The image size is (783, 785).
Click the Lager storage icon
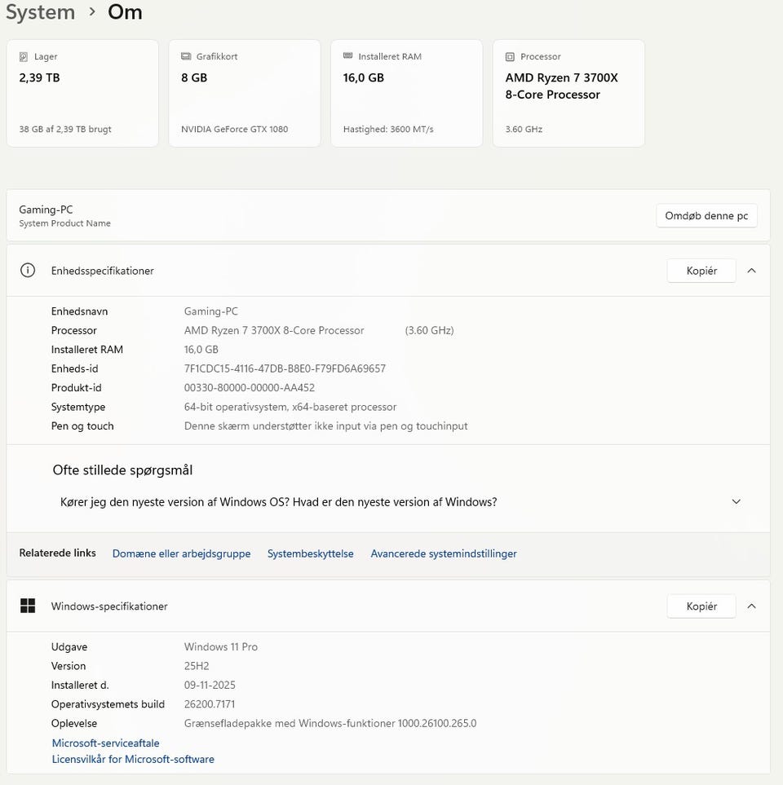click(23, 57)
